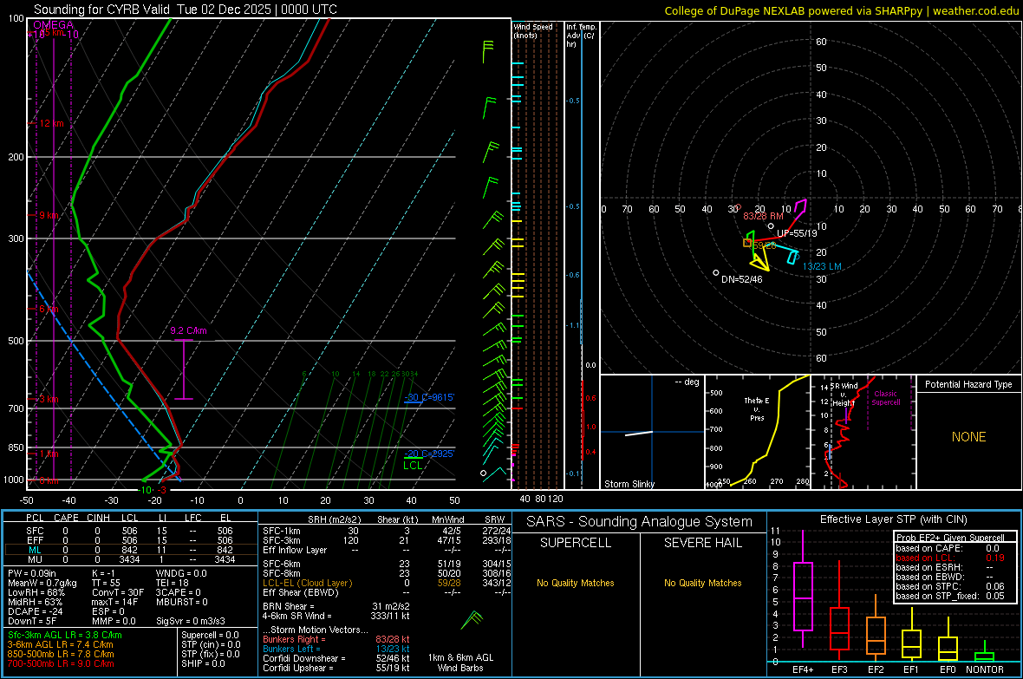Image resolution: width=1023 pixels, height=679 pixels.
Task: Click the '-20 C=2925'' level label
Action: pos(429,454)
